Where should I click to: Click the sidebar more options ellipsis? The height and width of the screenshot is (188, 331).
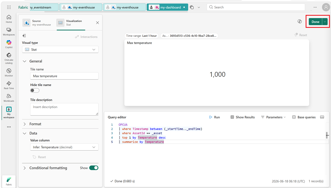pyautogui.click(x=9, y=127)
